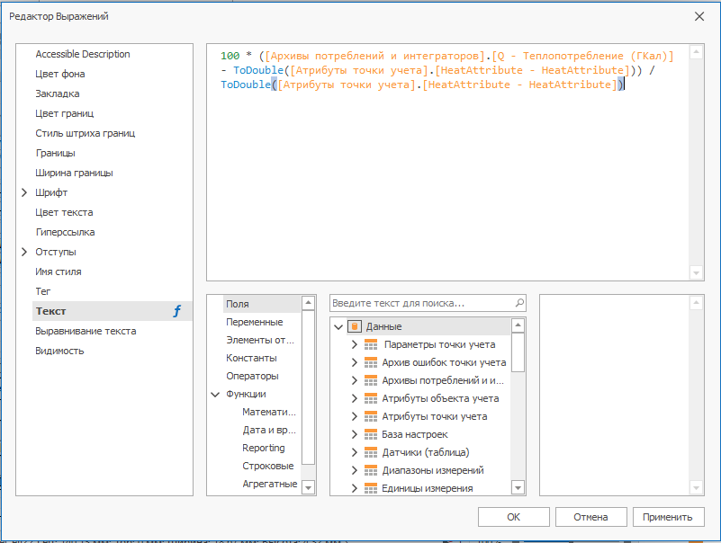Screen dimensions: 721x543
Task: Click categories list scroll-down arrow
Action: coord(309,487)
